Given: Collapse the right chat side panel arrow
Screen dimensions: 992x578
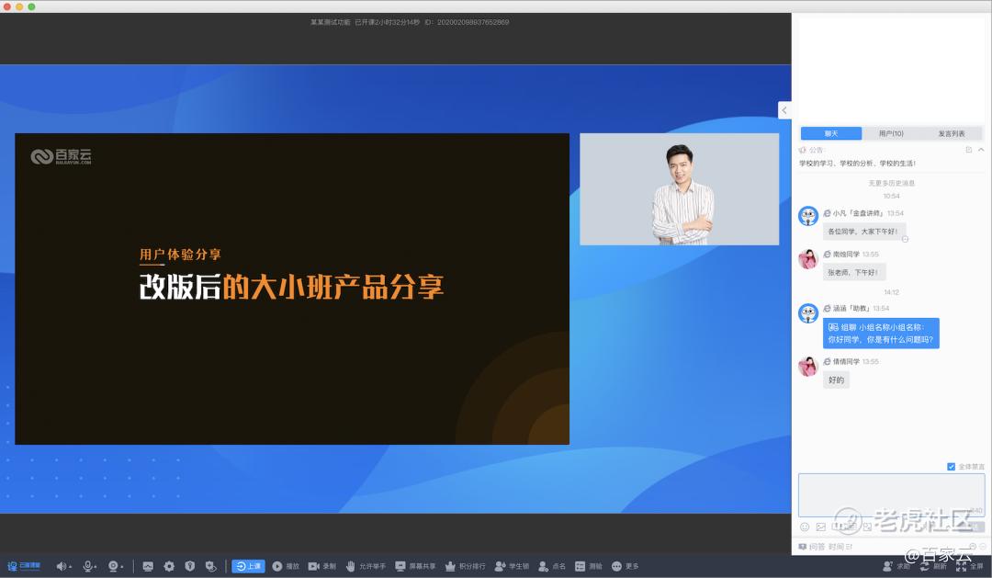Looking at the screenshot, I should (784, 110).
